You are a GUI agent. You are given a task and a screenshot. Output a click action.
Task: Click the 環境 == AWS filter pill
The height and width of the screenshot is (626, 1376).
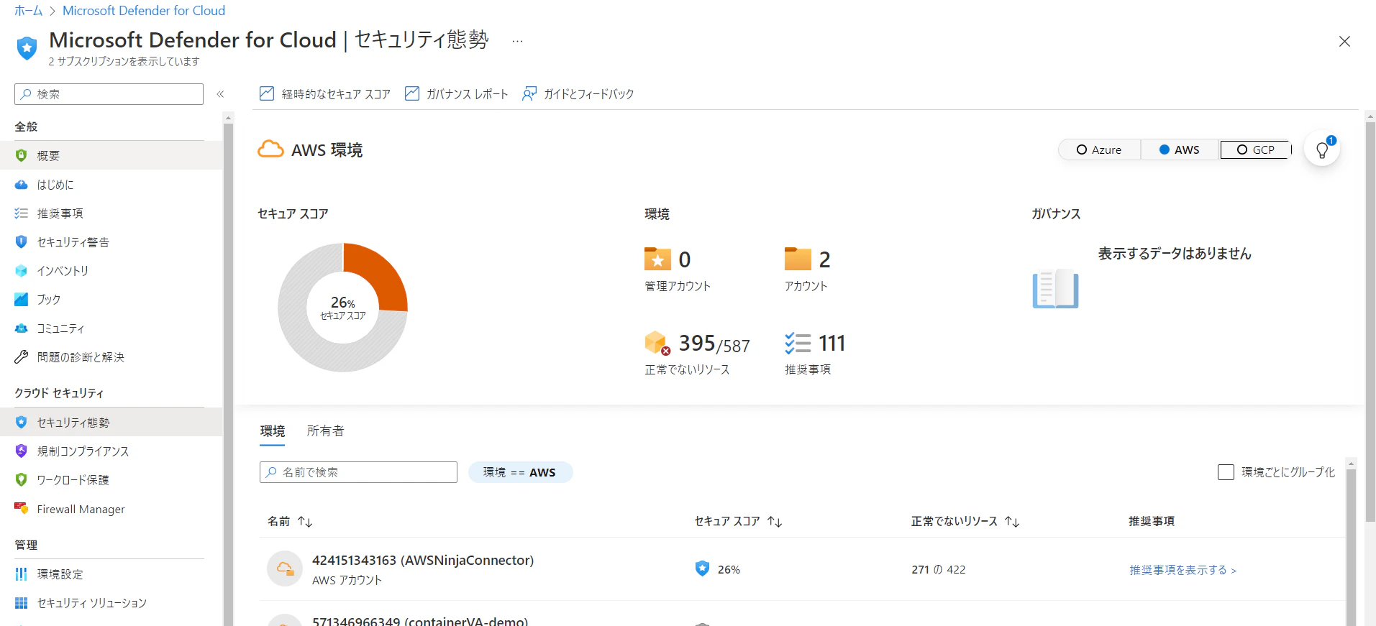tap(520, 472)
